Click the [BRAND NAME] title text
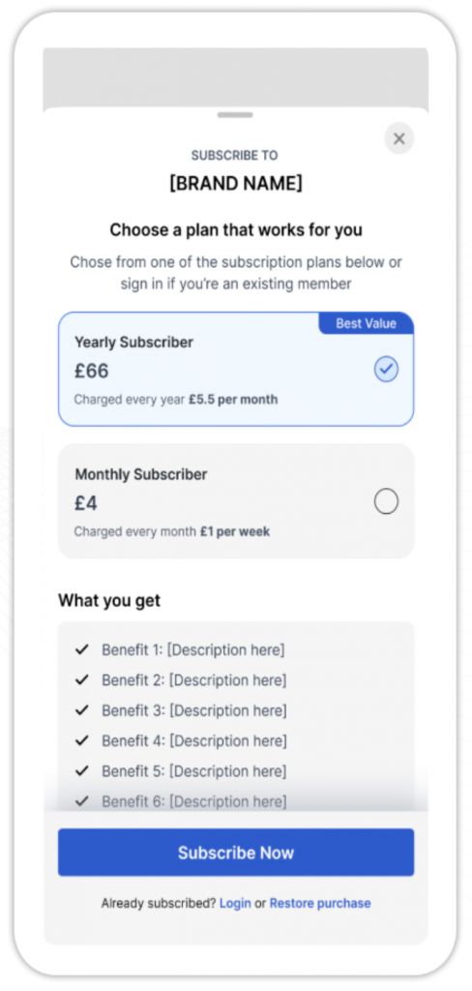472x991 pixels. 236,183
